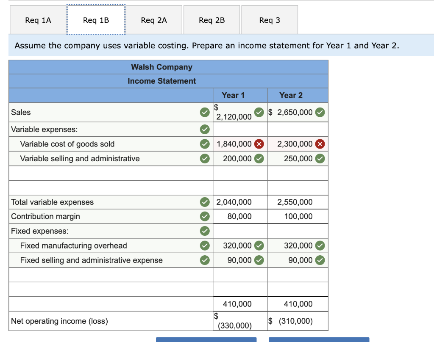The image size is (434, 342).
Task: Click the Fixed manufacturing overhead label
Action: 74,245
